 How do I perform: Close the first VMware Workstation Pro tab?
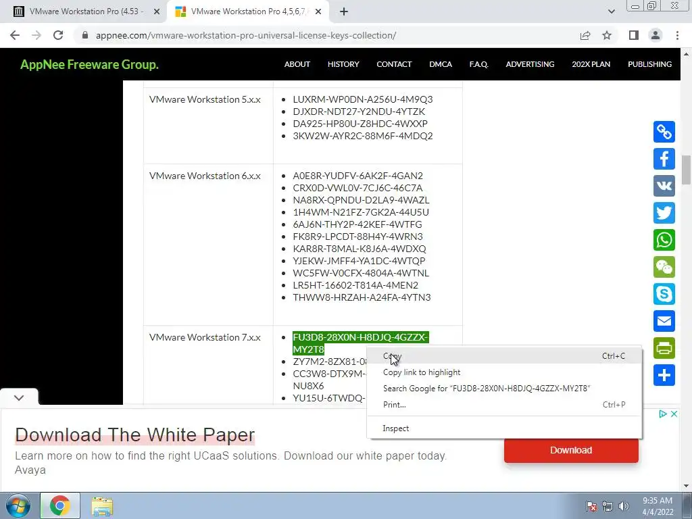(x=157, y=11)
